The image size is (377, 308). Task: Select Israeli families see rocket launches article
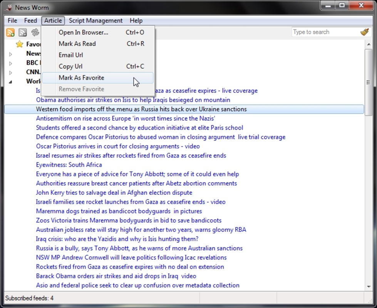coord(131,202)
